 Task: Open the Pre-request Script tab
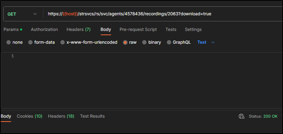pyautogui.click(x=138, y=30)
